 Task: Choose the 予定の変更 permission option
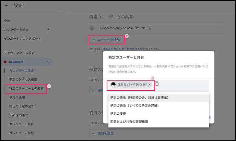pos(158,114)
